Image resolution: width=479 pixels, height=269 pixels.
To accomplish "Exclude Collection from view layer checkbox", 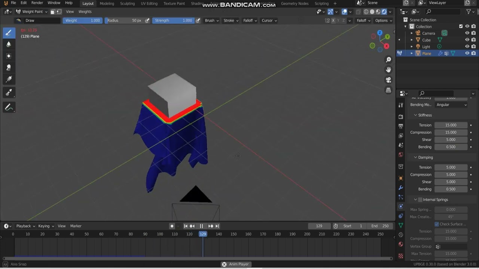I will 461,27.
